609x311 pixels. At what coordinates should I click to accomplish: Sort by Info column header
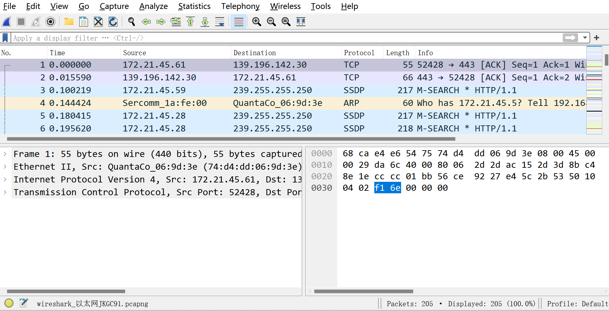(500, 53)
